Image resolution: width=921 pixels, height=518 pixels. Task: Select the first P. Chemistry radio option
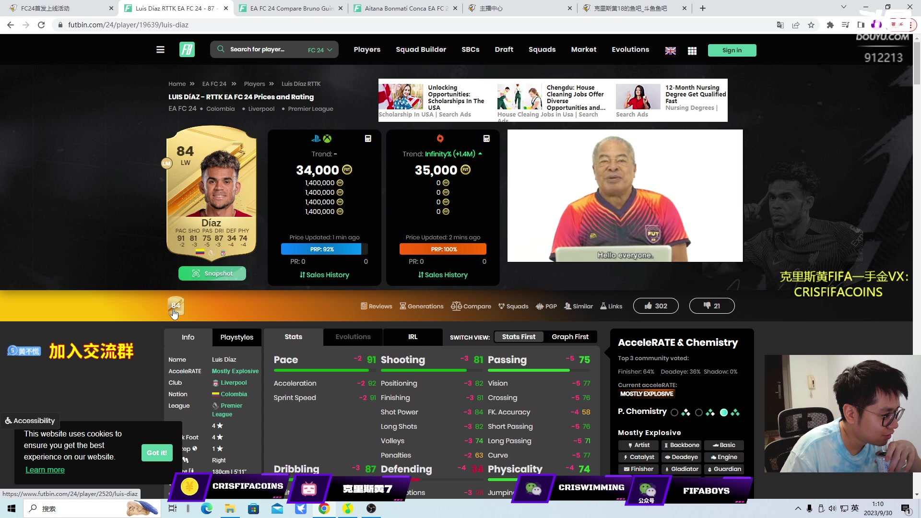pyautogui.click(x=674, y=412)
